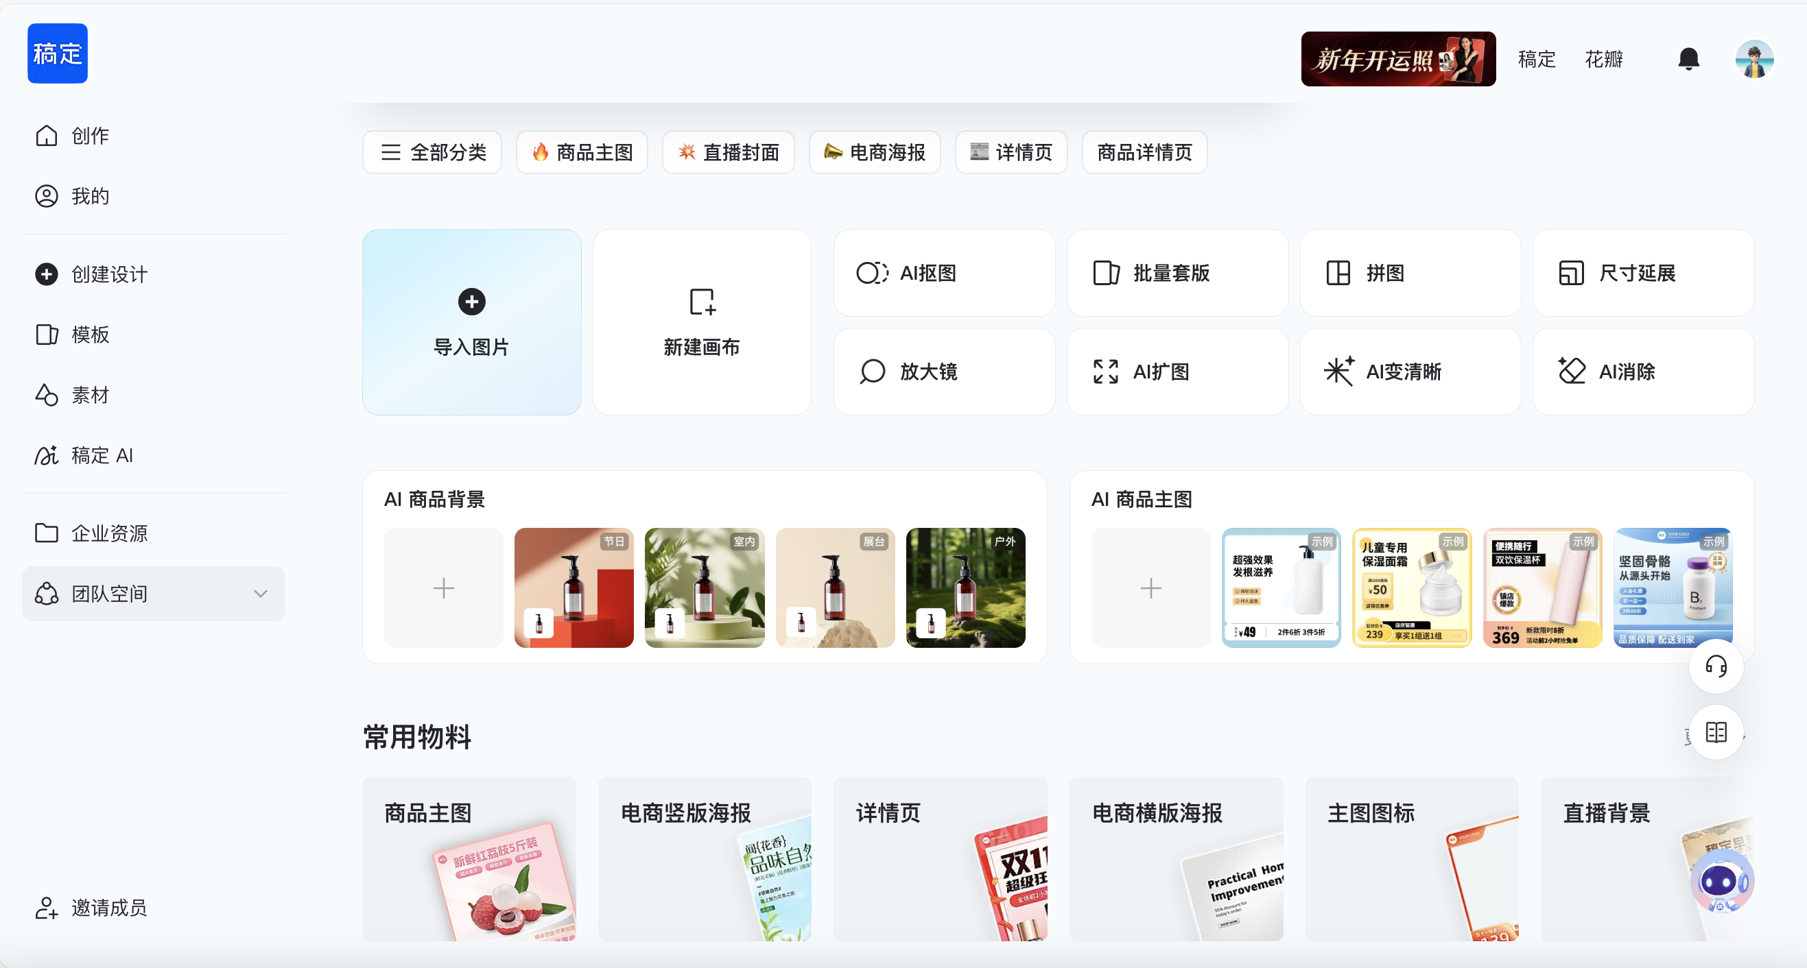The width and height of the screenshot is (1807, 968).
Task: Open the help guide book icon
Action: click(1716, 732)
